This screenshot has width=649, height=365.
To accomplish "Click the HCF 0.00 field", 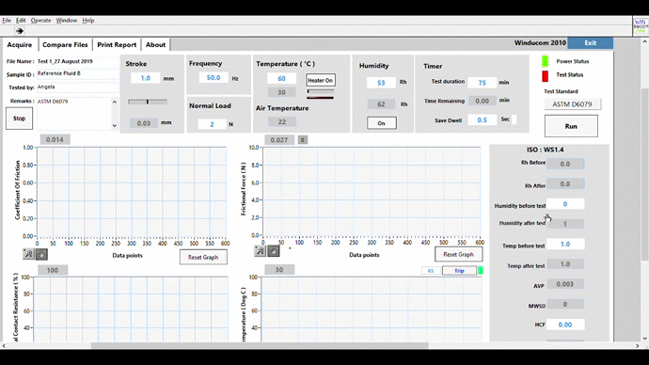I will pos(565,325).
